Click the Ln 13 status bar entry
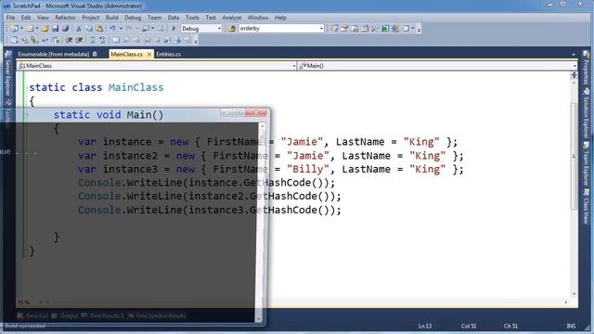 [x=425, y=326]
